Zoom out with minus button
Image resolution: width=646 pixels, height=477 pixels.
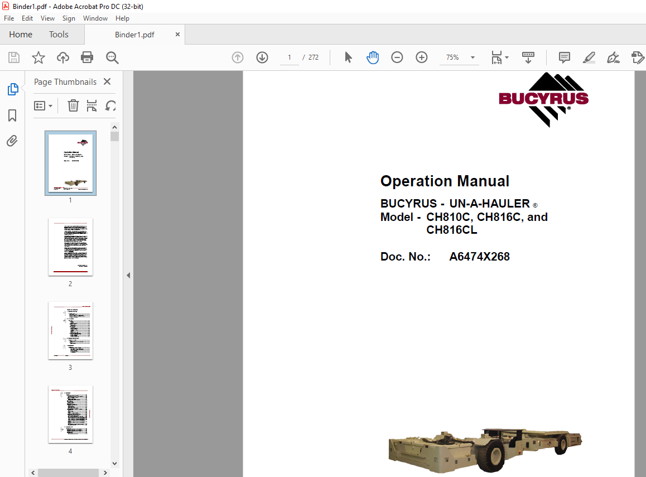(397, 57)
